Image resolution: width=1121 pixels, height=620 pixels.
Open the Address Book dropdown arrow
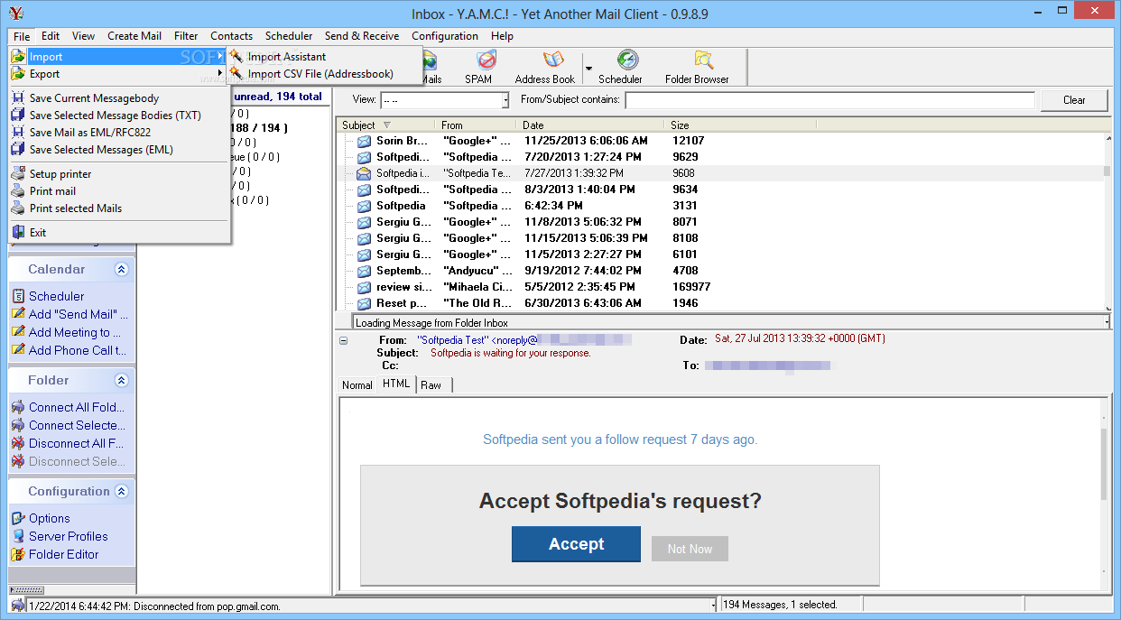coord(588,68)
